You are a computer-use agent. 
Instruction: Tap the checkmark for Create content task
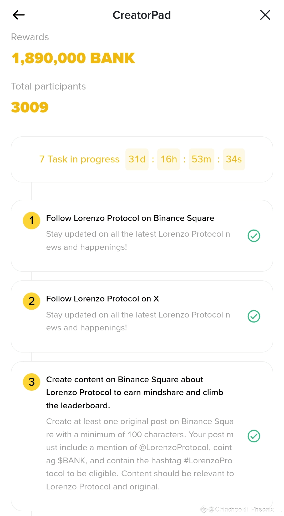254,436
